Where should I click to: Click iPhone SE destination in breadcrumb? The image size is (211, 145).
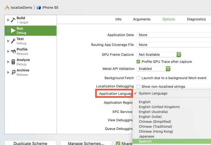50,8
